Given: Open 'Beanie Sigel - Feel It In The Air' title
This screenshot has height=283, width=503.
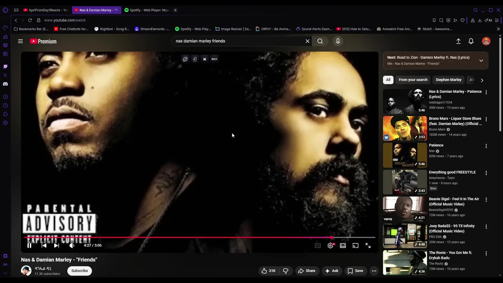Looking at the screenshot, I should [x=454, y=202].
